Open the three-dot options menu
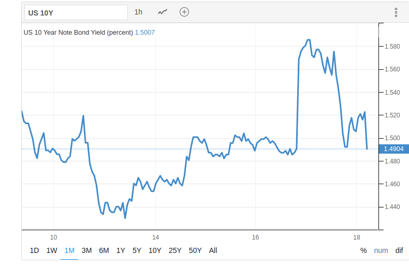The height and width of the screenshot is (269, 409). (396, 12)
